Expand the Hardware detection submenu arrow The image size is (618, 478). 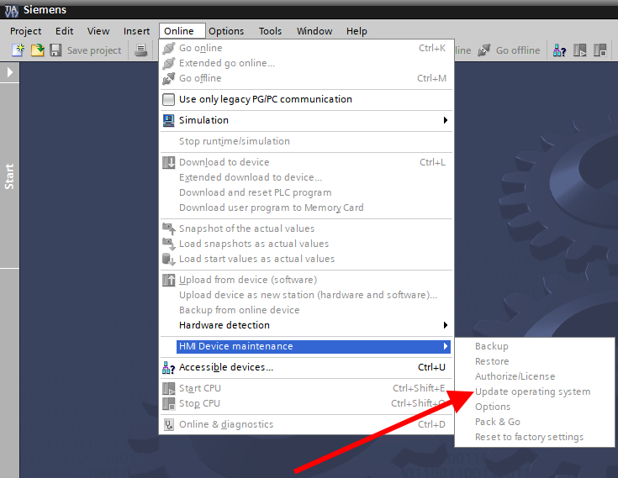coord(446,325)
